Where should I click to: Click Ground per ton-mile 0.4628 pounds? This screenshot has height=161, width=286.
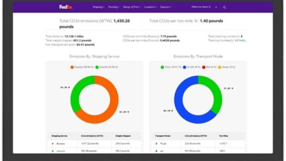coord(170,41)
